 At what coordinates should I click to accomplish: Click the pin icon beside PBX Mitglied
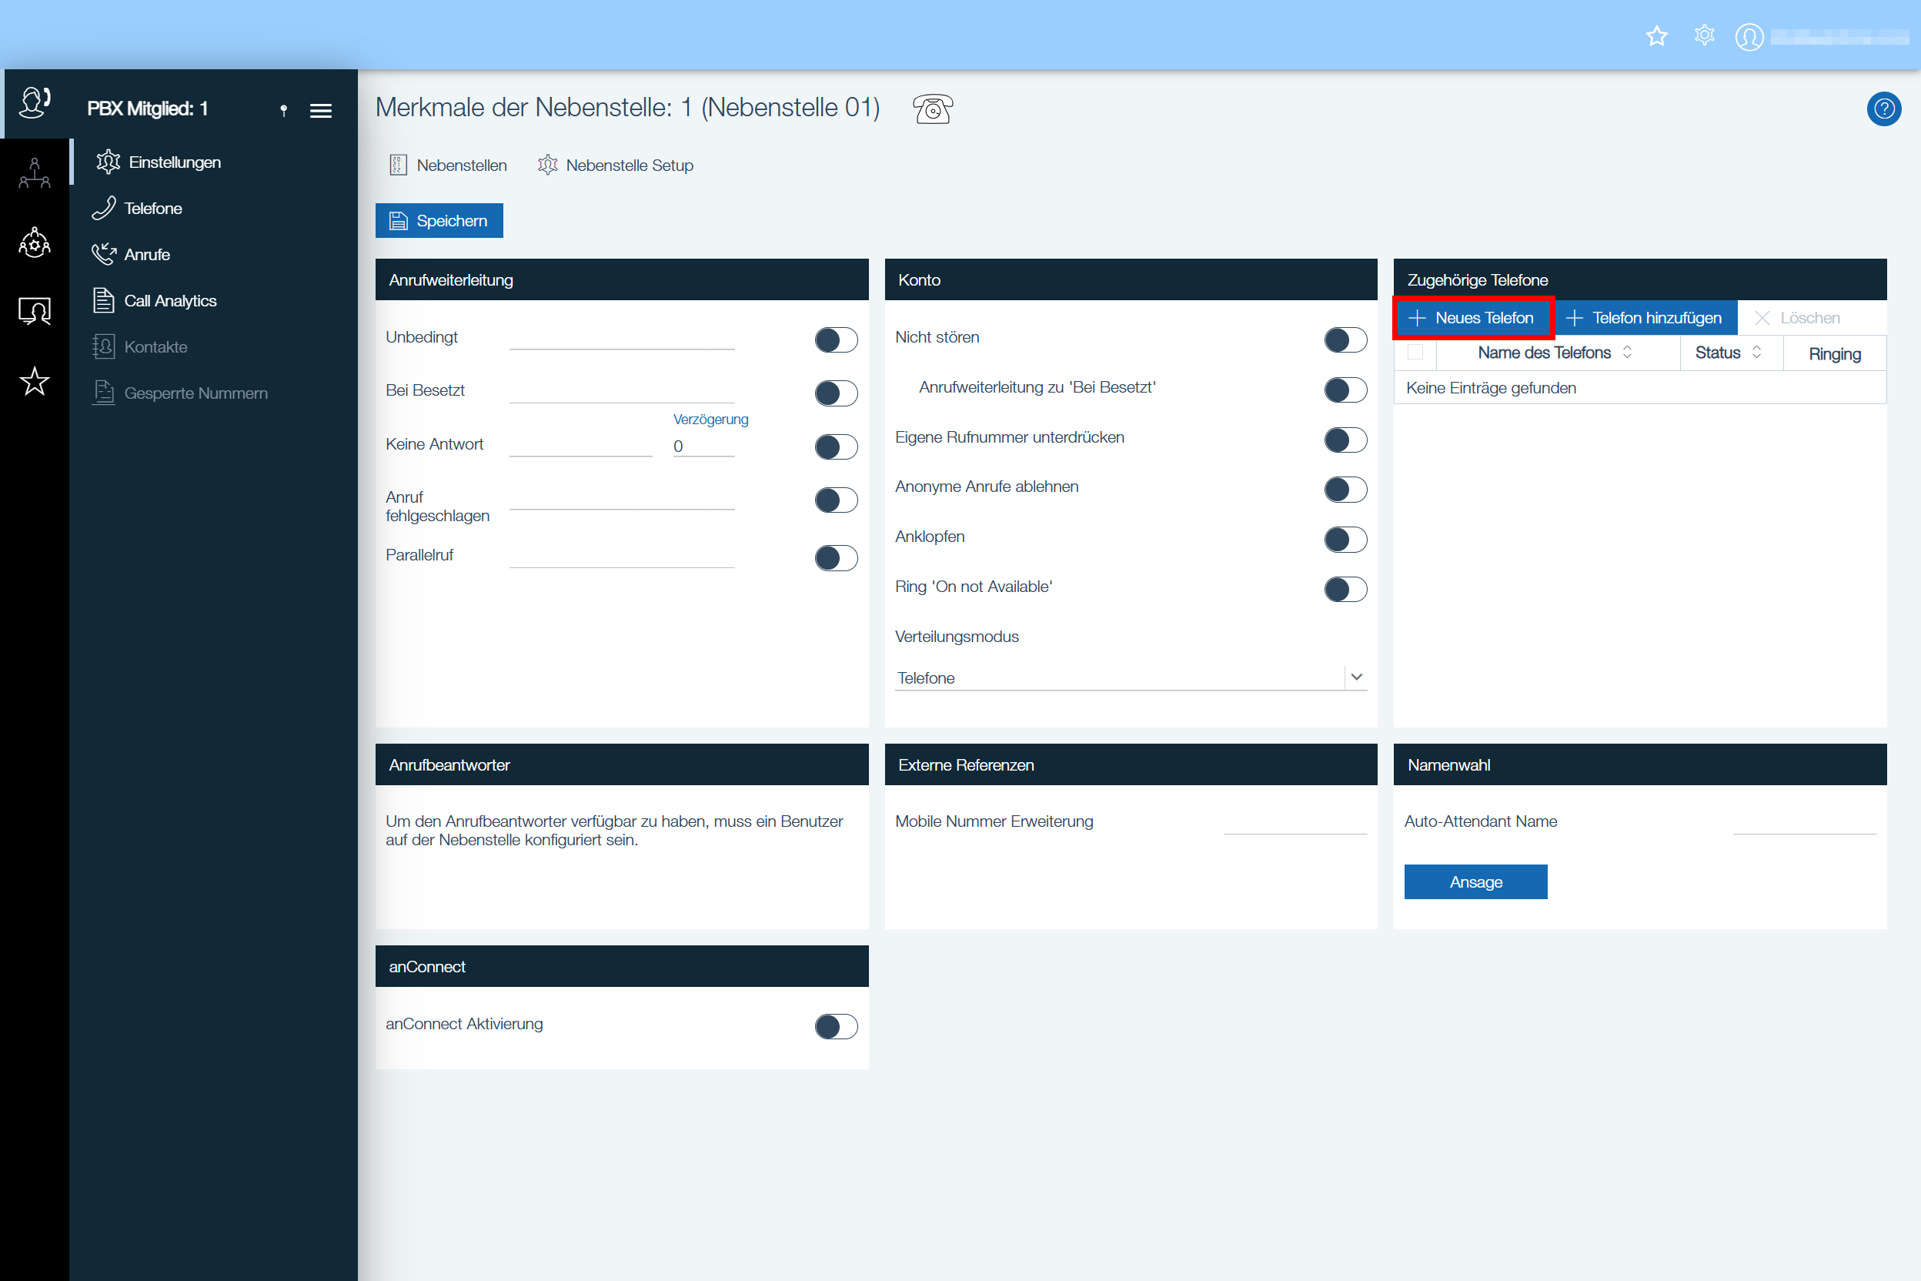[283, 110]
